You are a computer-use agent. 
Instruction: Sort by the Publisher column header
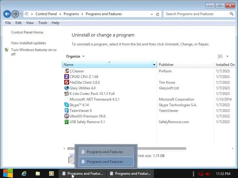click(x=185, y=65)
